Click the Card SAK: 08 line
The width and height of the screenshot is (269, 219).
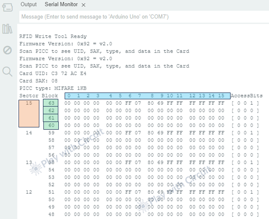pos(38,81)
